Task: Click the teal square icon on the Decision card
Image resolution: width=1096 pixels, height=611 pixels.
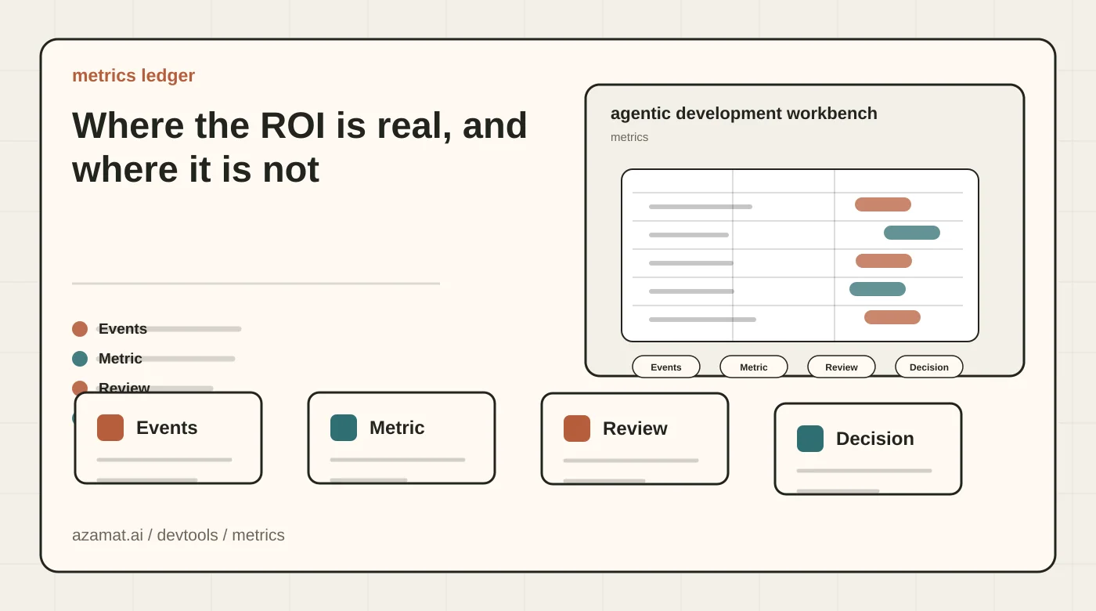Action: point(810,439)
